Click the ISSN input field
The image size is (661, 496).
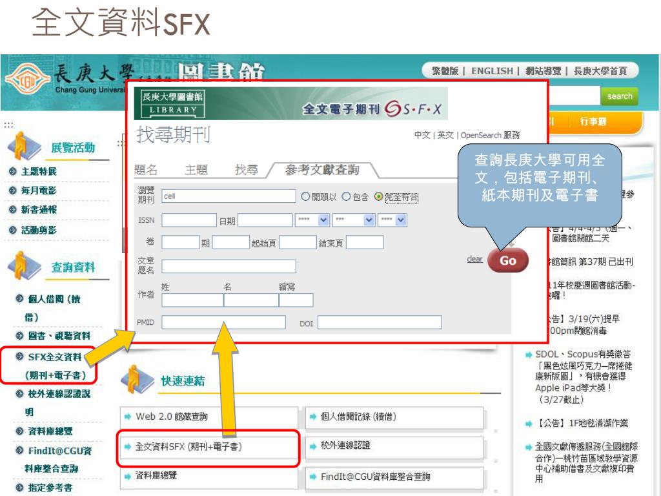[x=189, y=220]
